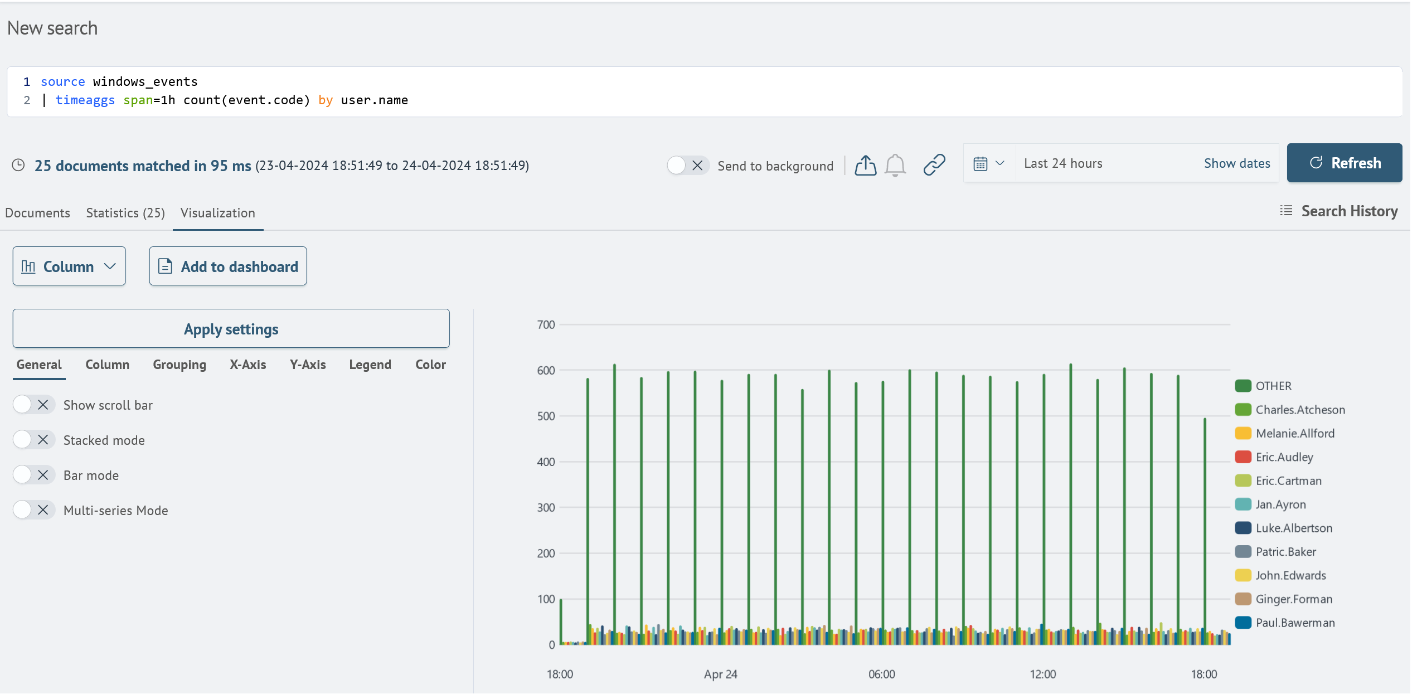Click the OTHER legend color swatch
The height and width of the screenshot is (699, 1422).
tap(1243, 385)
